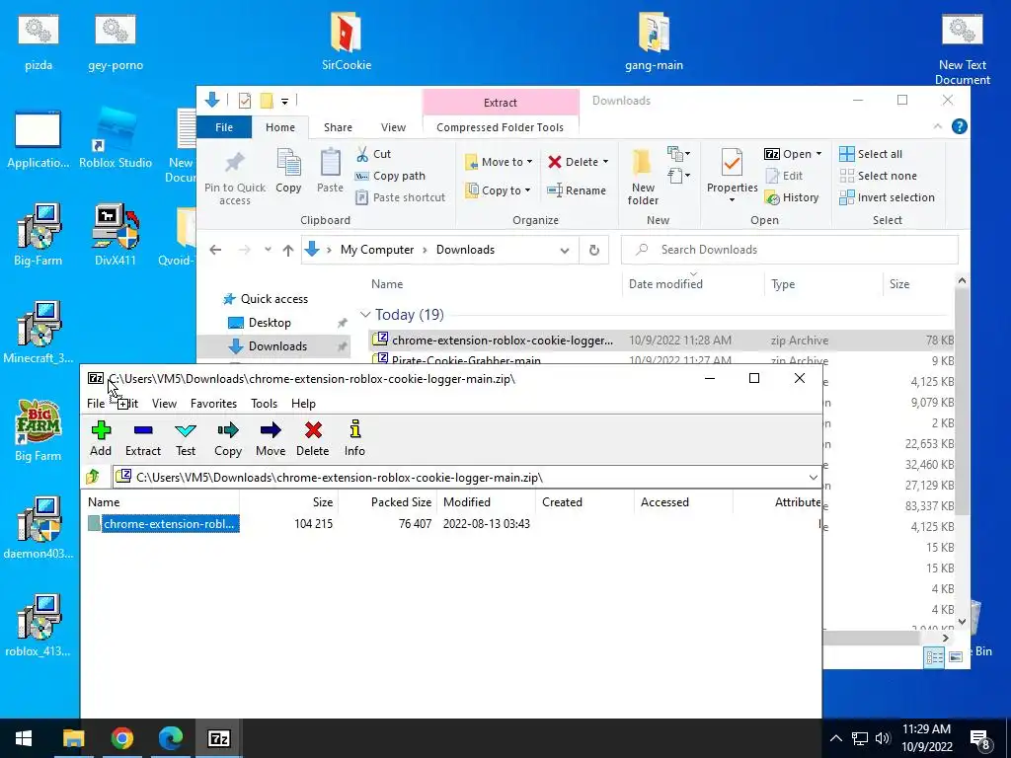The image size is (1011, 758).
Task: Select Roblox Studio desktop shortcut
Action: click(116, 138)
